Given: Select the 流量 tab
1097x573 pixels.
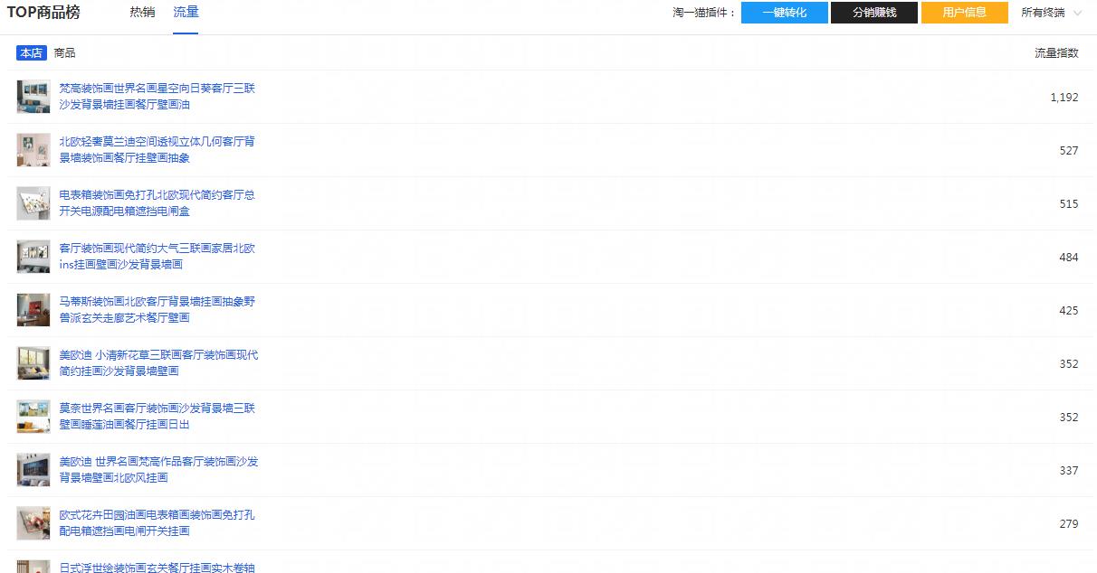Looking at the screenshot, I should tap(186, 13).
